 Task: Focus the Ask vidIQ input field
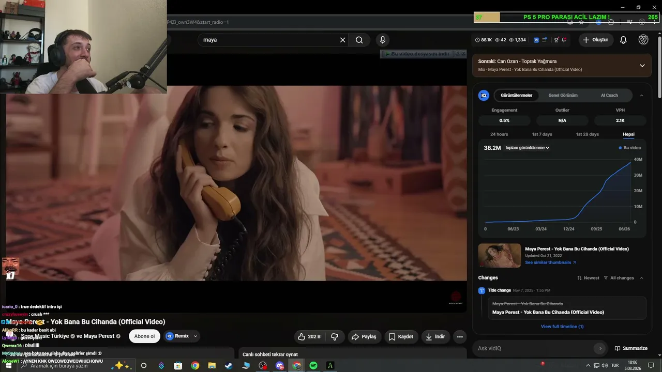[534, 348]
